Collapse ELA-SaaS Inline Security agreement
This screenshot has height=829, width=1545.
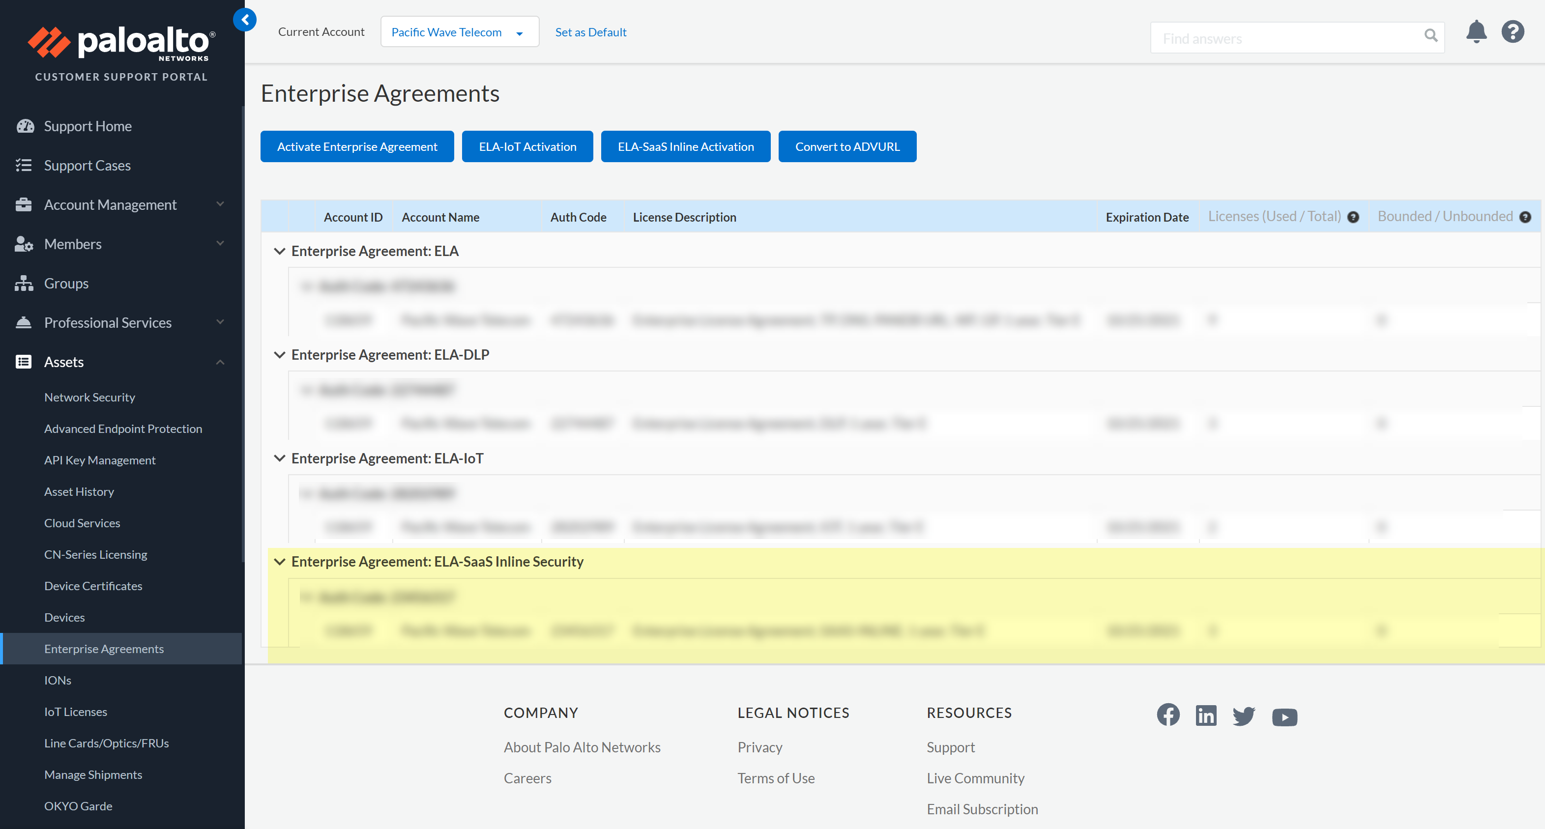pos(280,562)
